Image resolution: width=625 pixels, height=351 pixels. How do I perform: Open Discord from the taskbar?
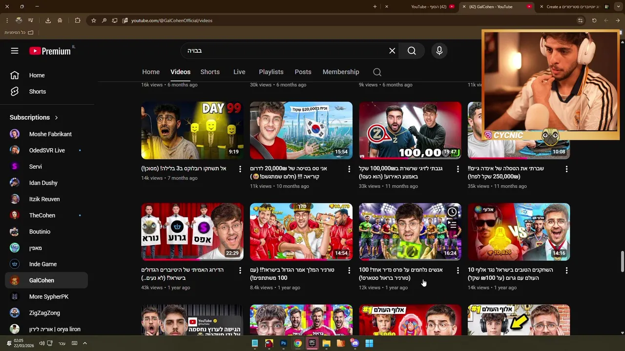coord(355,343)
